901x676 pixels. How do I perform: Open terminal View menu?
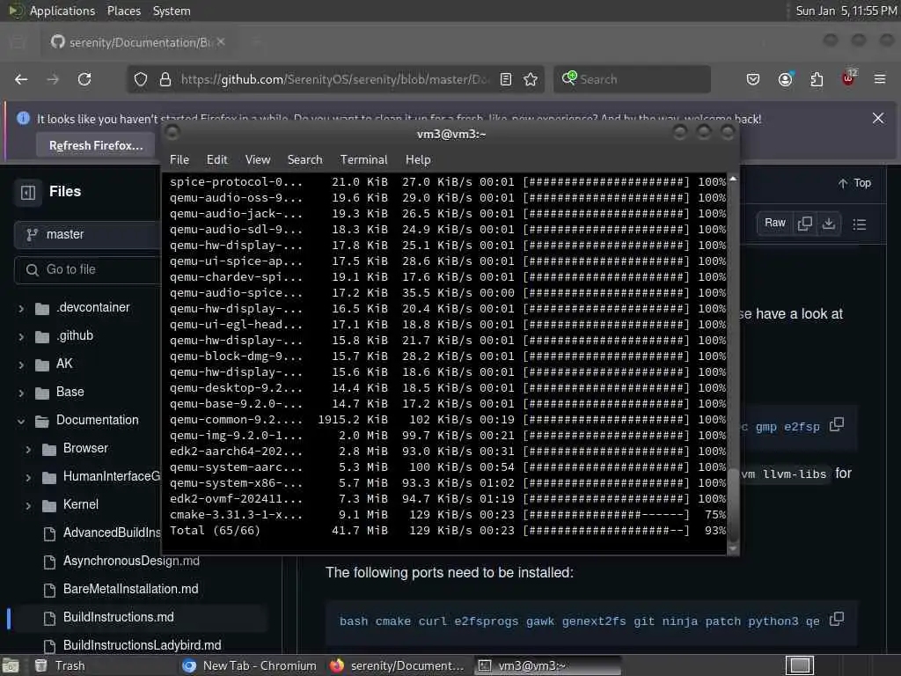(258, 160)
